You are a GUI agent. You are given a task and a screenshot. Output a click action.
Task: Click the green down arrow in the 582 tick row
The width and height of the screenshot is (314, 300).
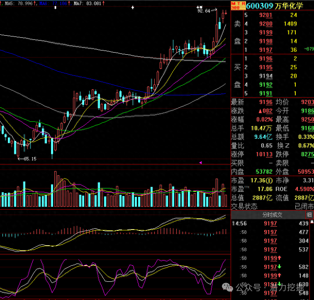coord(279,266)
